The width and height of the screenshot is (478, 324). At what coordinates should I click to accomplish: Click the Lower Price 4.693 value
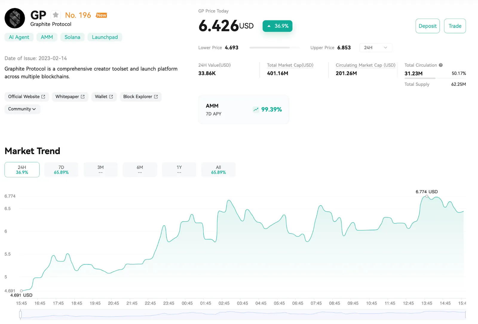pyautogui.click(x=232, y=48)
